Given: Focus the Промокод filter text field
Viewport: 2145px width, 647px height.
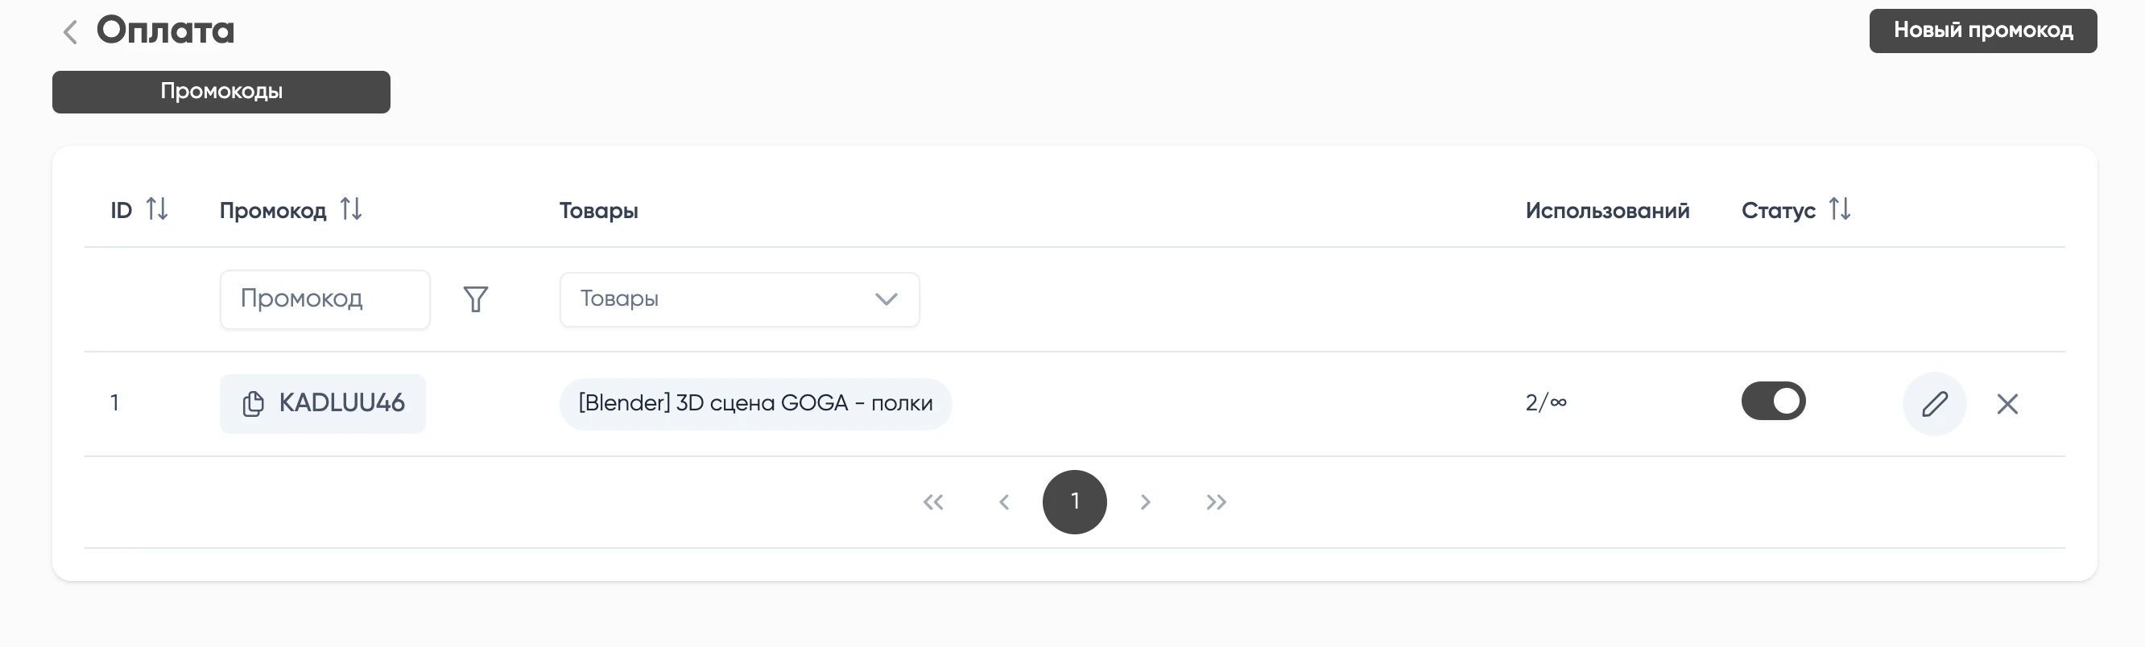Looking at the screenshot, I should pyautogui.click(x=324, y=299).
